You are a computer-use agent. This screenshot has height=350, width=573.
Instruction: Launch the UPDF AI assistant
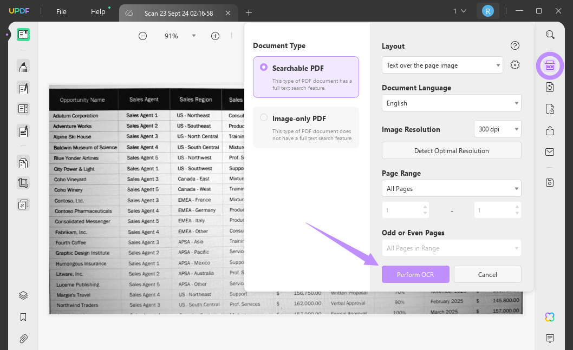click(550, 317)
